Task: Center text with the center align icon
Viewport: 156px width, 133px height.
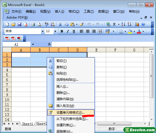Action: 88,31
